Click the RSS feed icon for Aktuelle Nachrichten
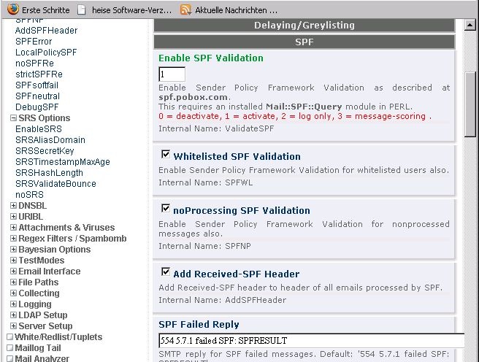This screenshot has height=362, width=479. 185,10
